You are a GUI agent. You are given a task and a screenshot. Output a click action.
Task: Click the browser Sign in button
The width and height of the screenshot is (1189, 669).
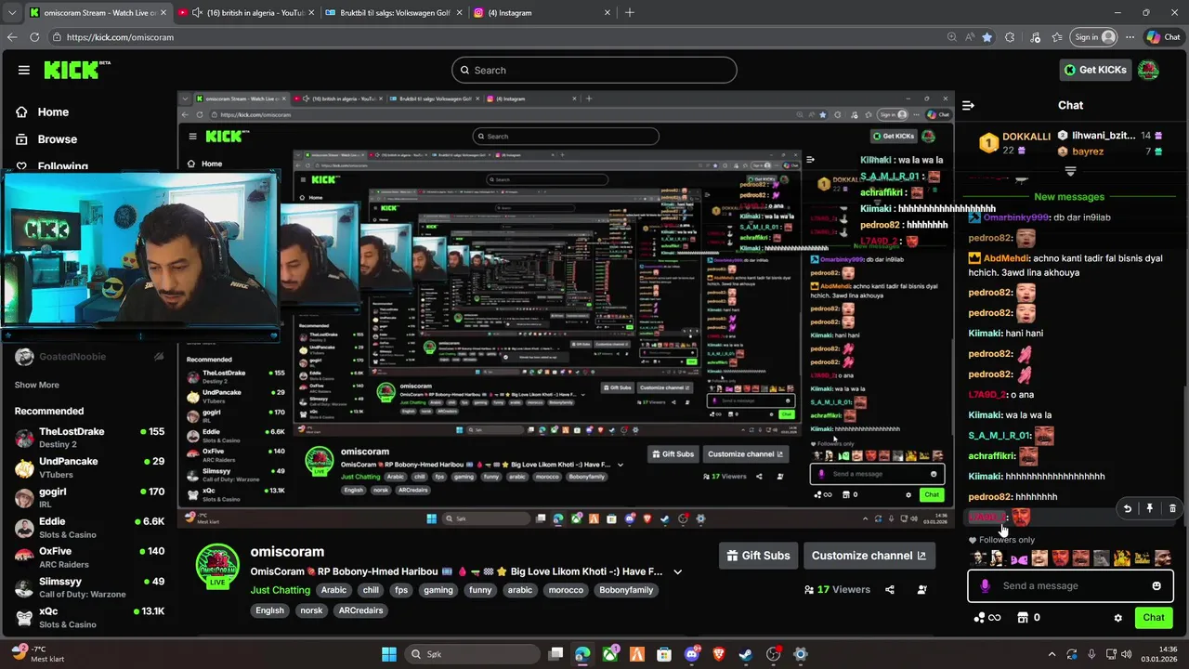point(1094,37)
